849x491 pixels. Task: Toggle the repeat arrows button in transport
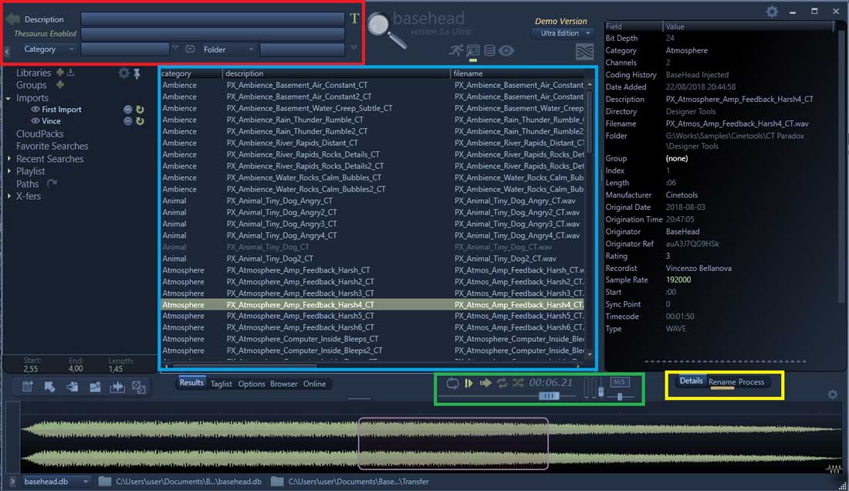pyautogui.click(x=502, y=383)
